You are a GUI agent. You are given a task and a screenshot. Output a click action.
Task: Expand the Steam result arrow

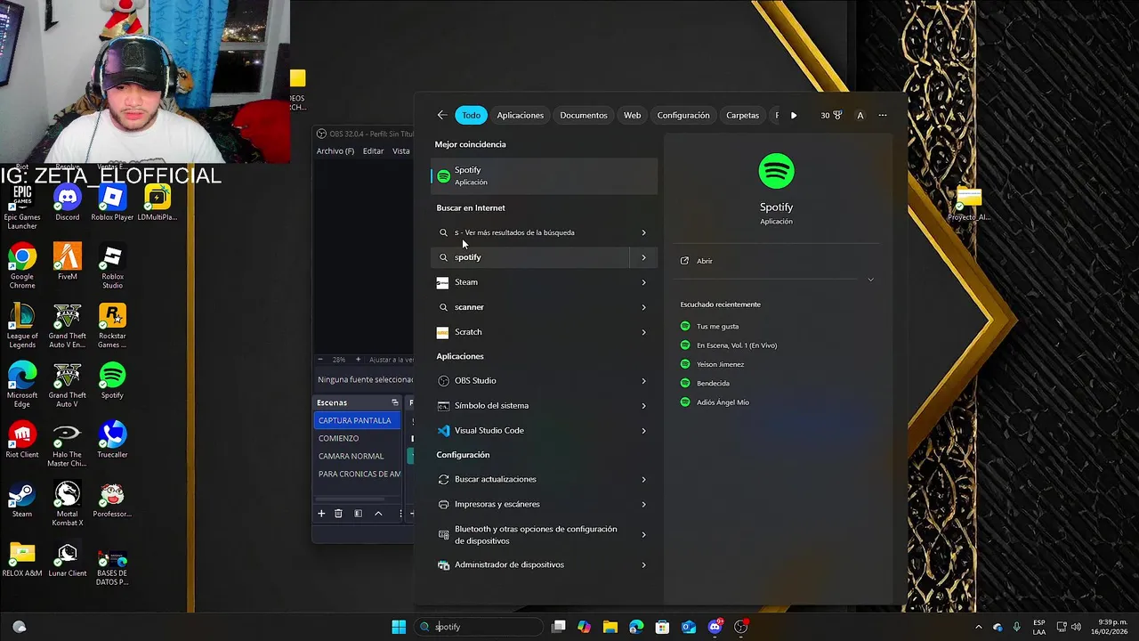point(643,282)
